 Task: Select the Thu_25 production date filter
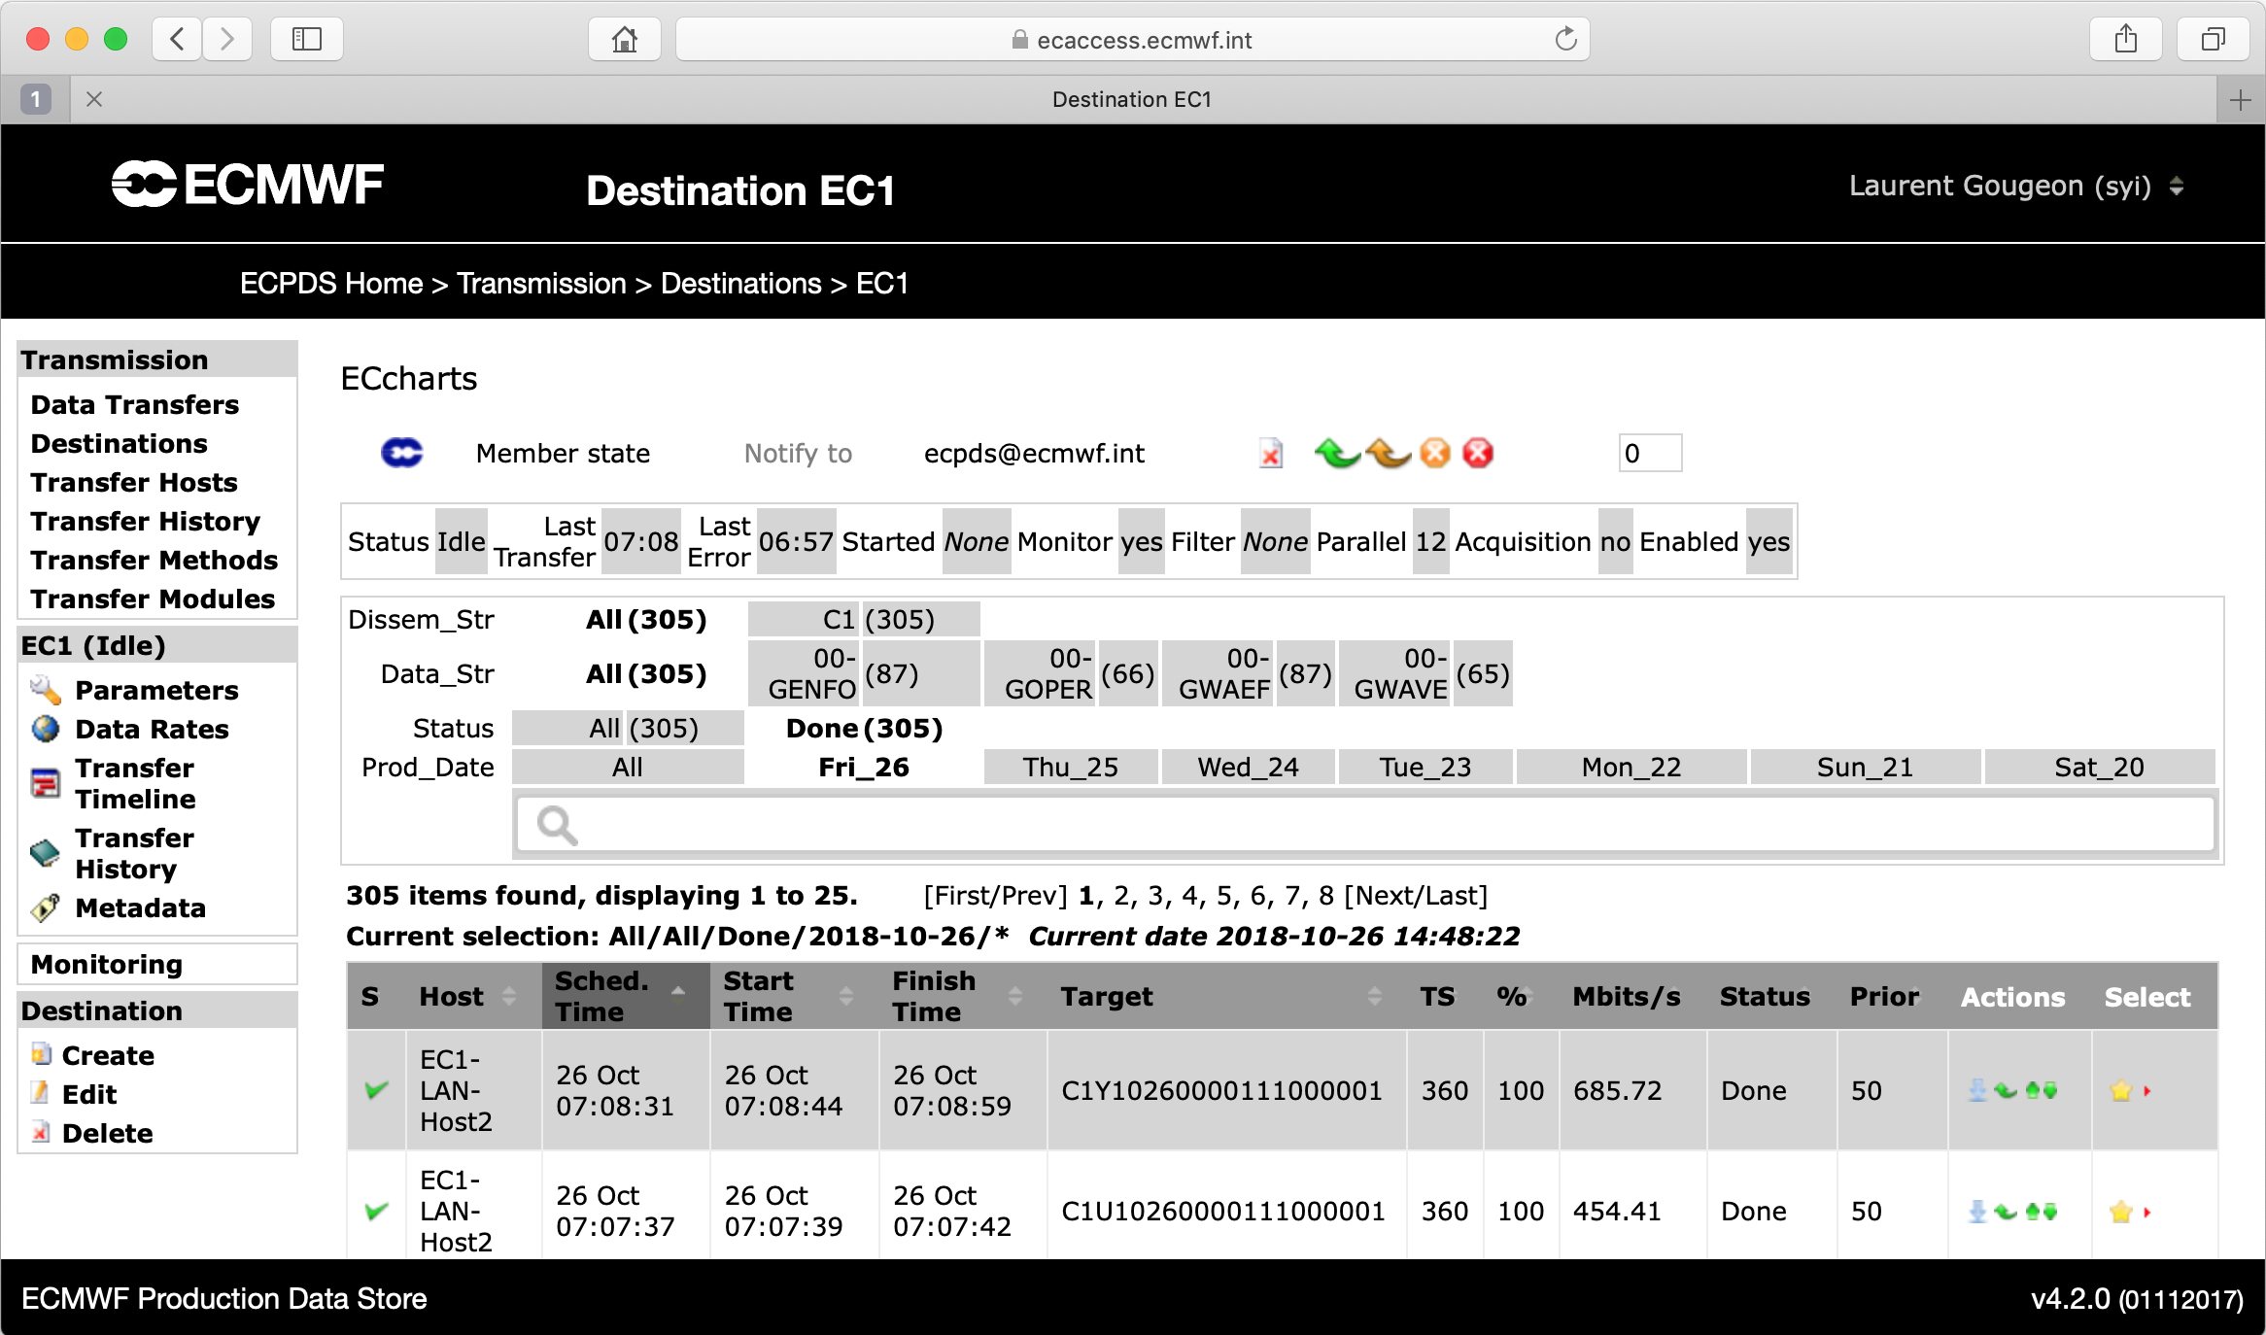tap(1070, 767)
